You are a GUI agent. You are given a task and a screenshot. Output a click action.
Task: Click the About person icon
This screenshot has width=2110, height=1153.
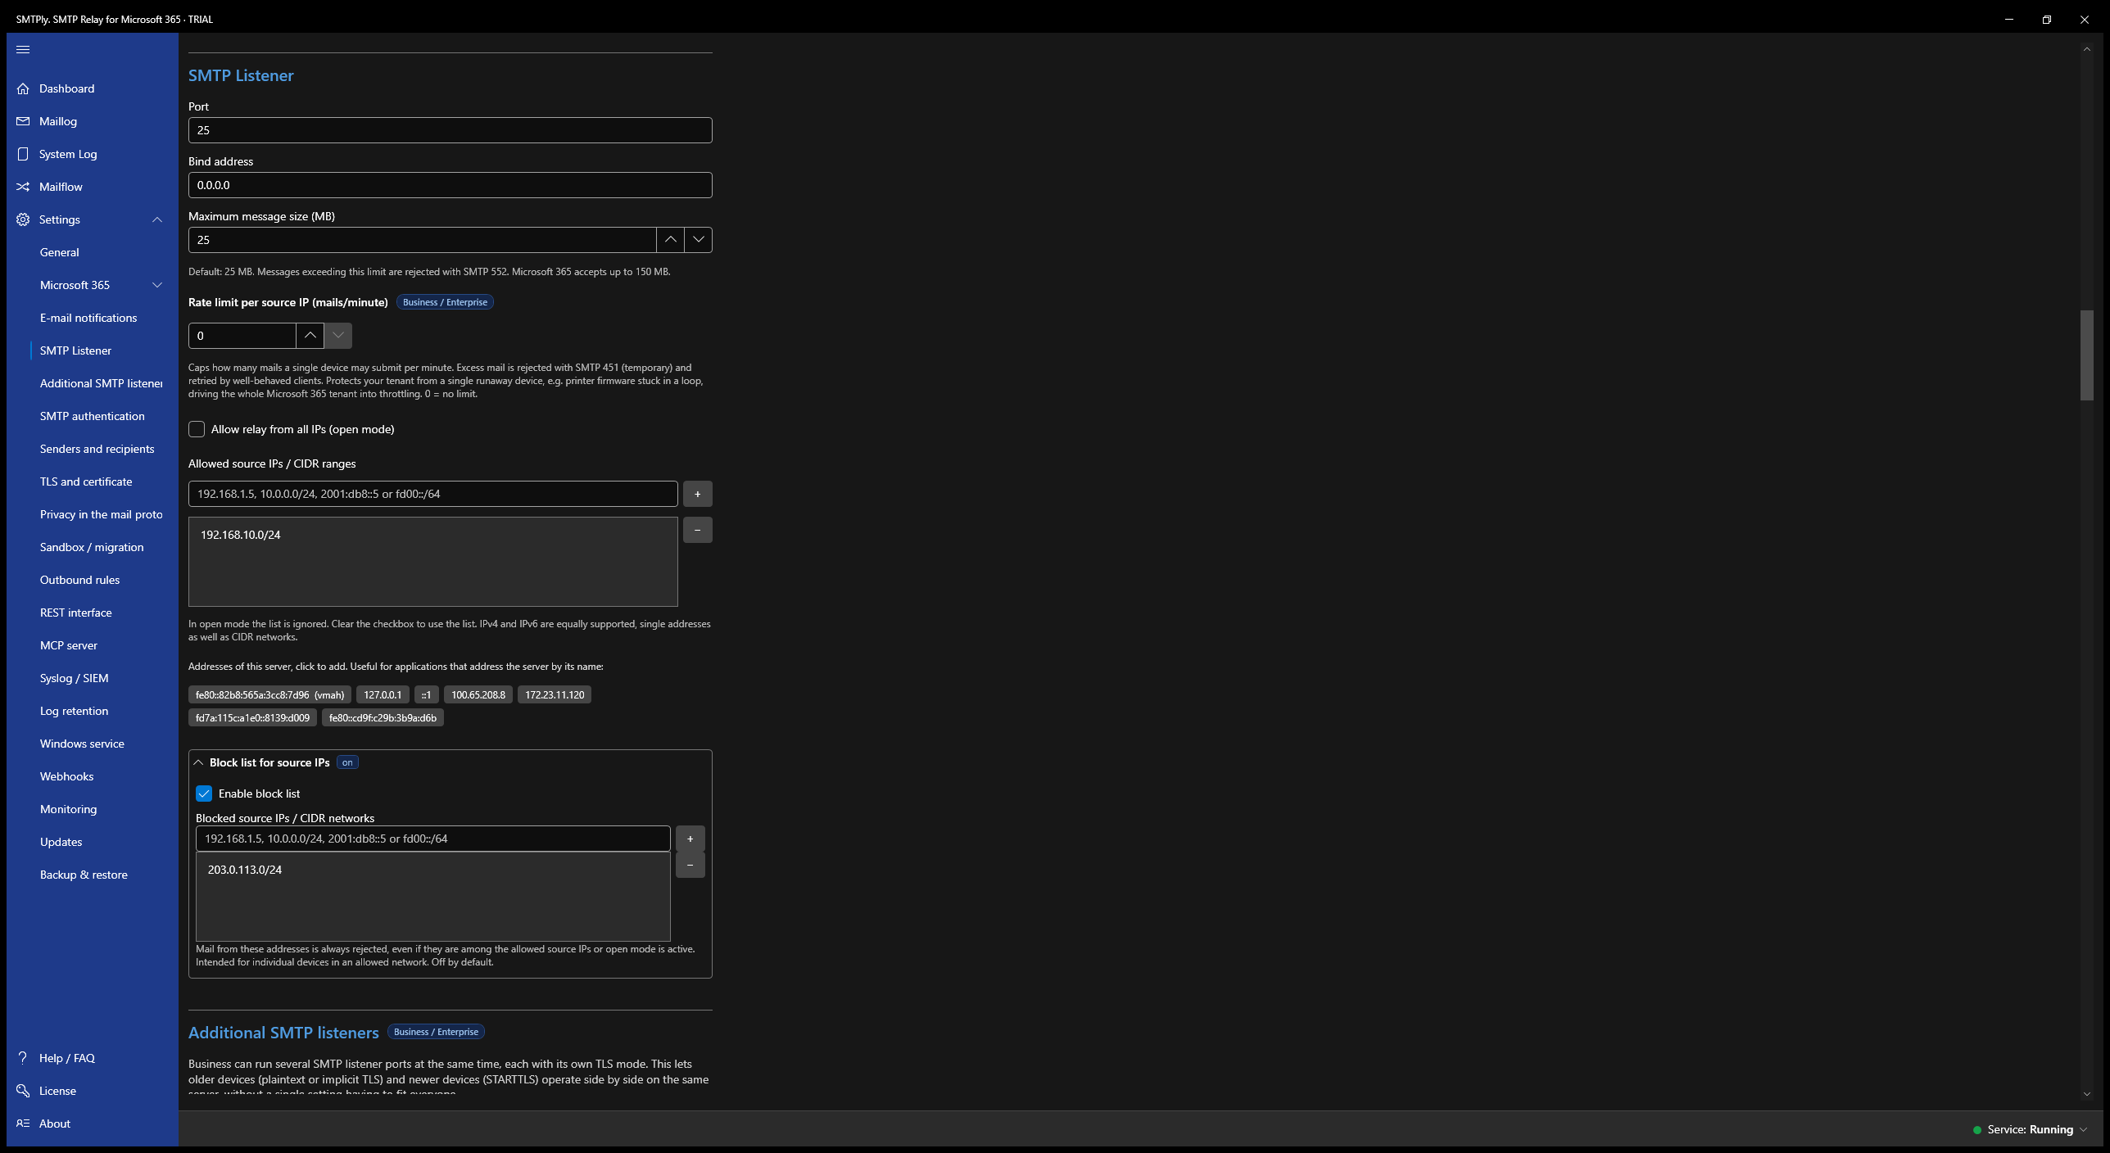point(23,1123)
